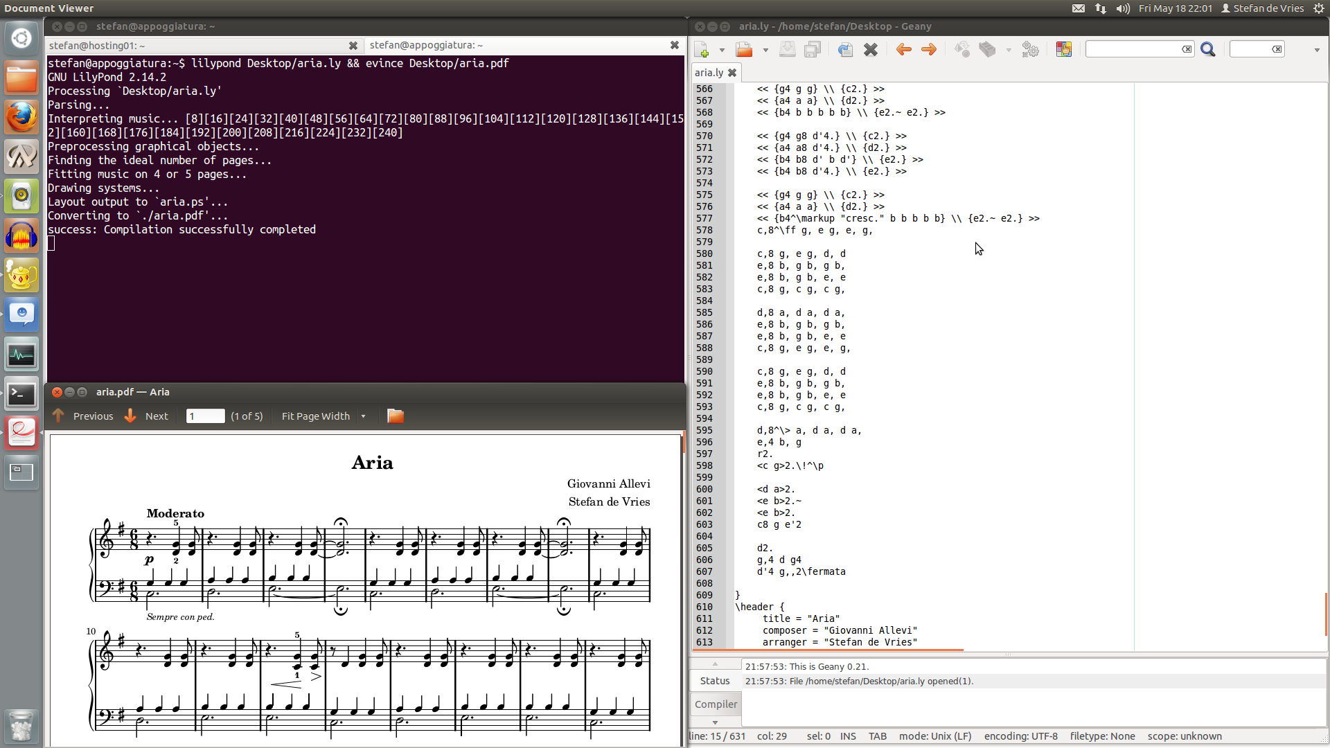Run the file with the gears icon
The height and width of the screenshot is (748, 1330).
pyautogui.click(x=1031, y=49)
